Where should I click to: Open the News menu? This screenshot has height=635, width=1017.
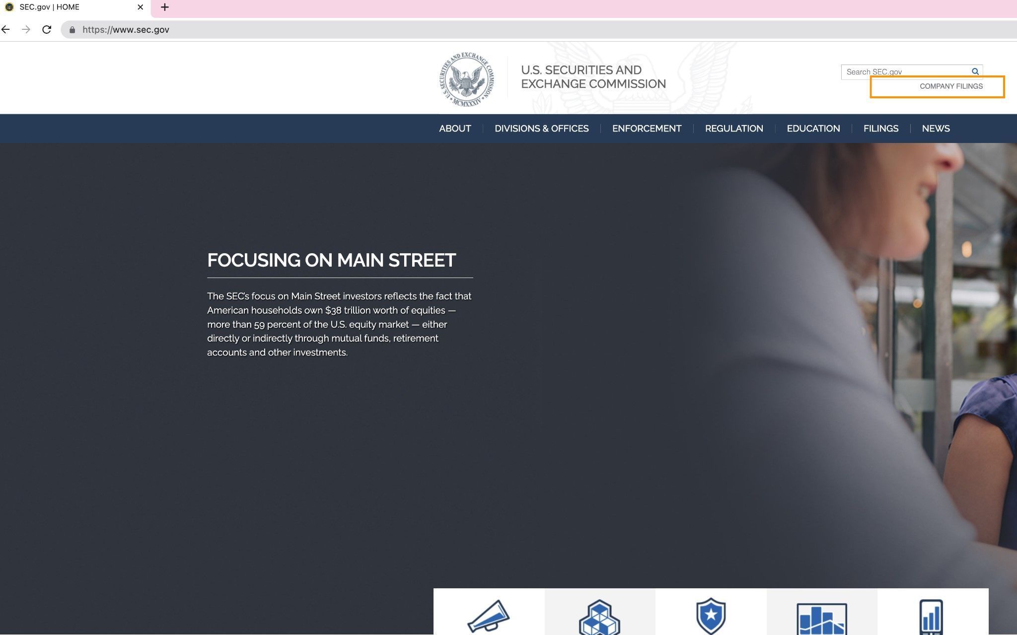tap(936, 129)
